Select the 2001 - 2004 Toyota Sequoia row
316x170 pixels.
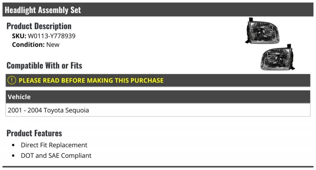pyautogui.click(x=158, y=110)
